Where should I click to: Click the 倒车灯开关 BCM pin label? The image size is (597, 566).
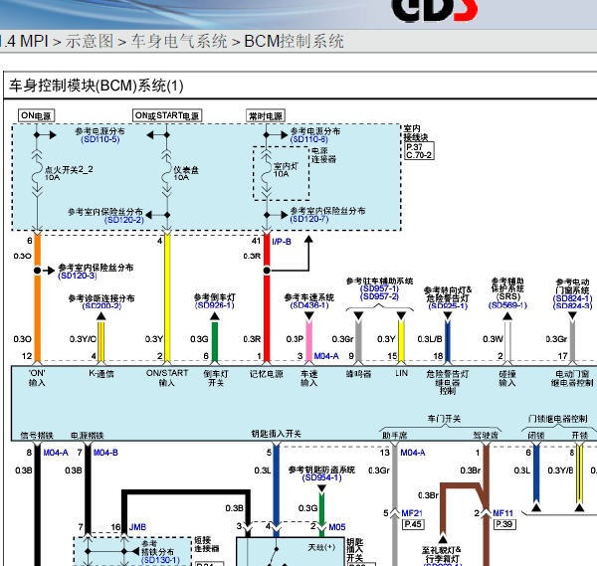(x=216, y=378)
